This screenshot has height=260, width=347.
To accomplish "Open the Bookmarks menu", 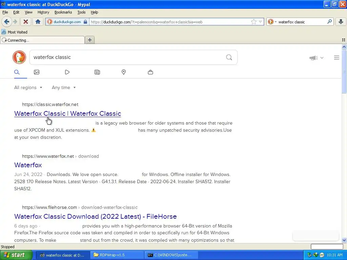I will [x=63, y=12].
